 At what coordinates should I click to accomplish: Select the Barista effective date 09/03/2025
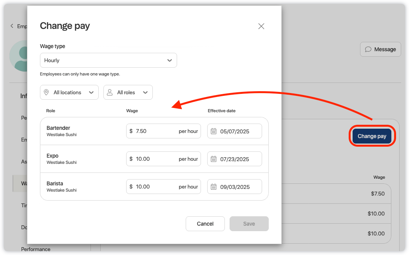pos(235,187)
